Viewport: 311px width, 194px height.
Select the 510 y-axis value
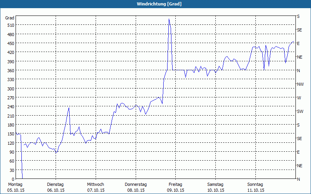click(x=11, y=25)
